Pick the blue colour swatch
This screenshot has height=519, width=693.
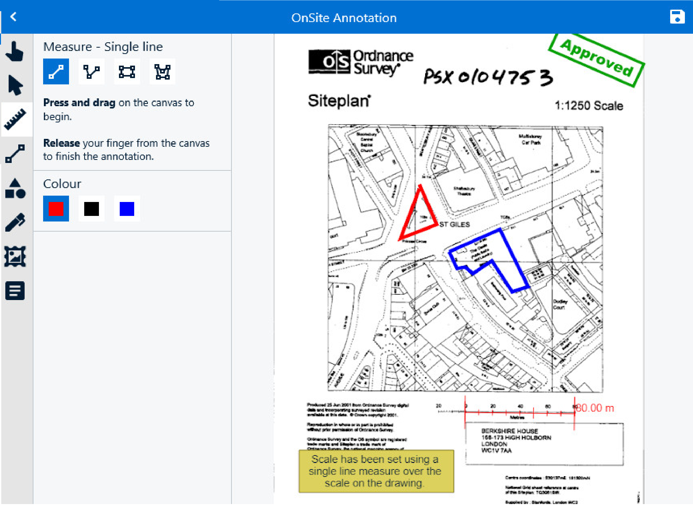tap(127, 209)
